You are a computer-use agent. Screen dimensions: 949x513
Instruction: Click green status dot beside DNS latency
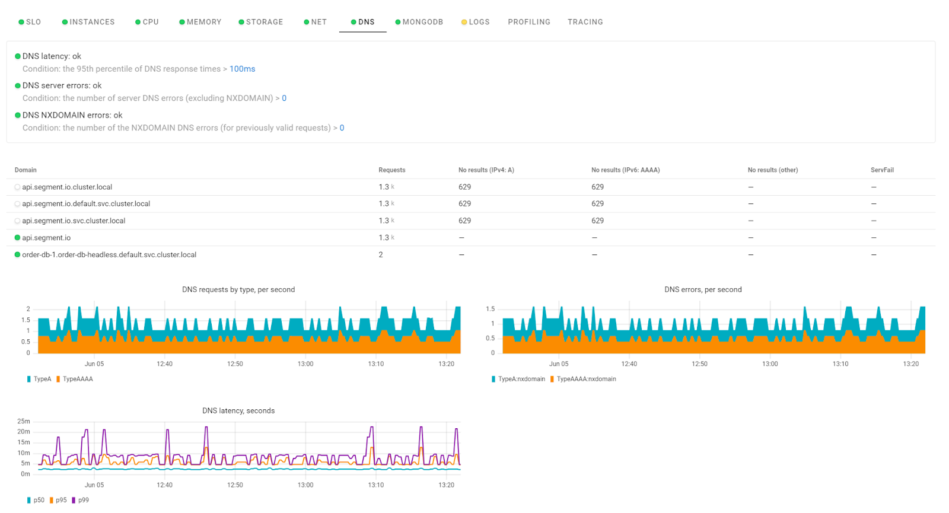[18, 56]
